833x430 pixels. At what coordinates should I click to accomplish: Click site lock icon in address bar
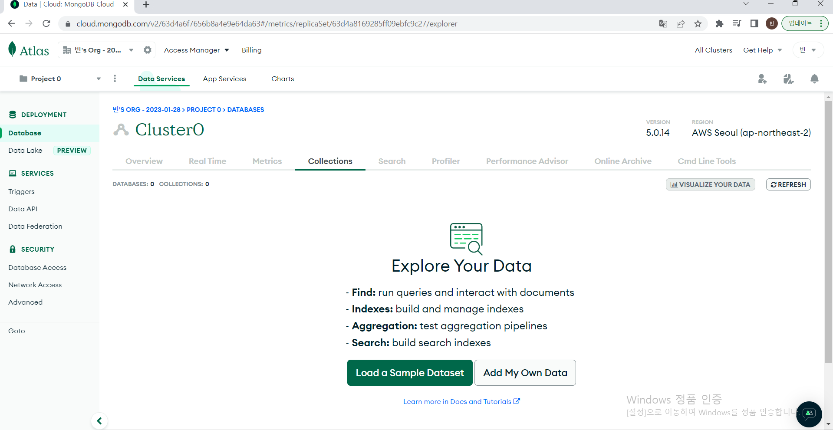click(x=68, y=24)
